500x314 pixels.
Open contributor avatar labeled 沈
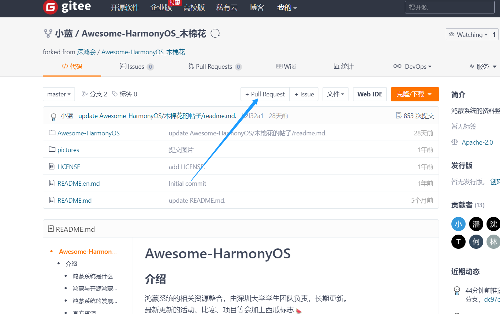493,224
